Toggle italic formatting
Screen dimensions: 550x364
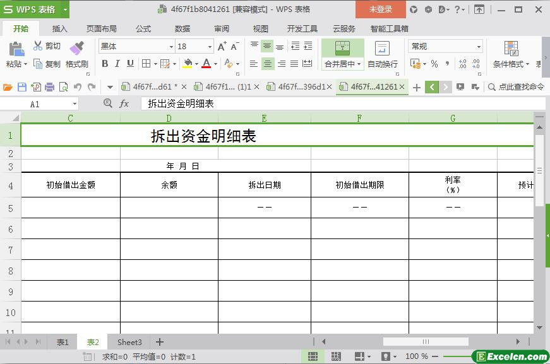pos(117,64)
